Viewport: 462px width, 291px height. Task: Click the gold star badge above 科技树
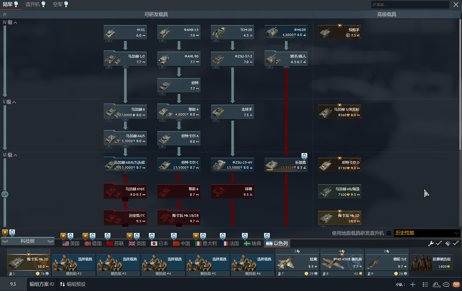(5, 233)
